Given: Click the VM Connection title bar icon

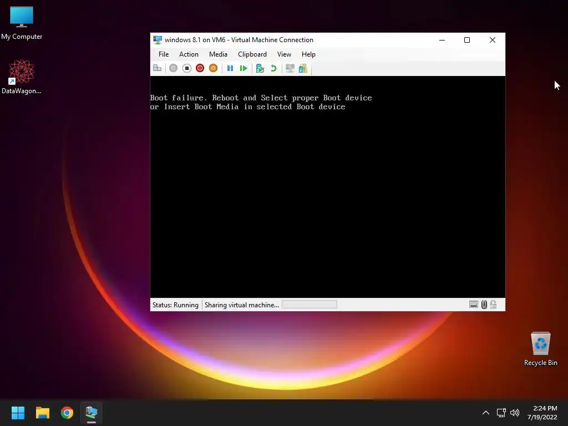Looking at the screenshot, I should [x=158, y=40].
